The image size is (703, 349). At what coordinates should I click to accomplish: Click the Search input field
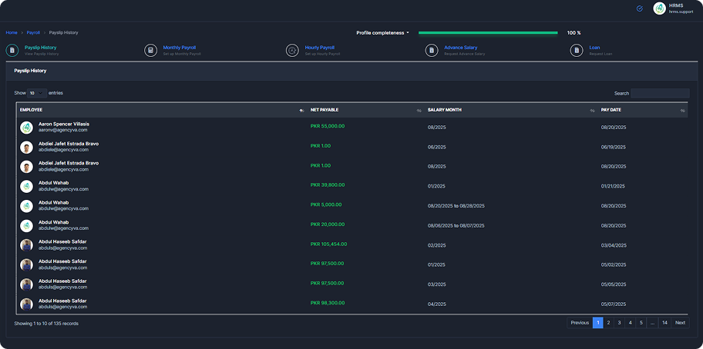point(660,93)
